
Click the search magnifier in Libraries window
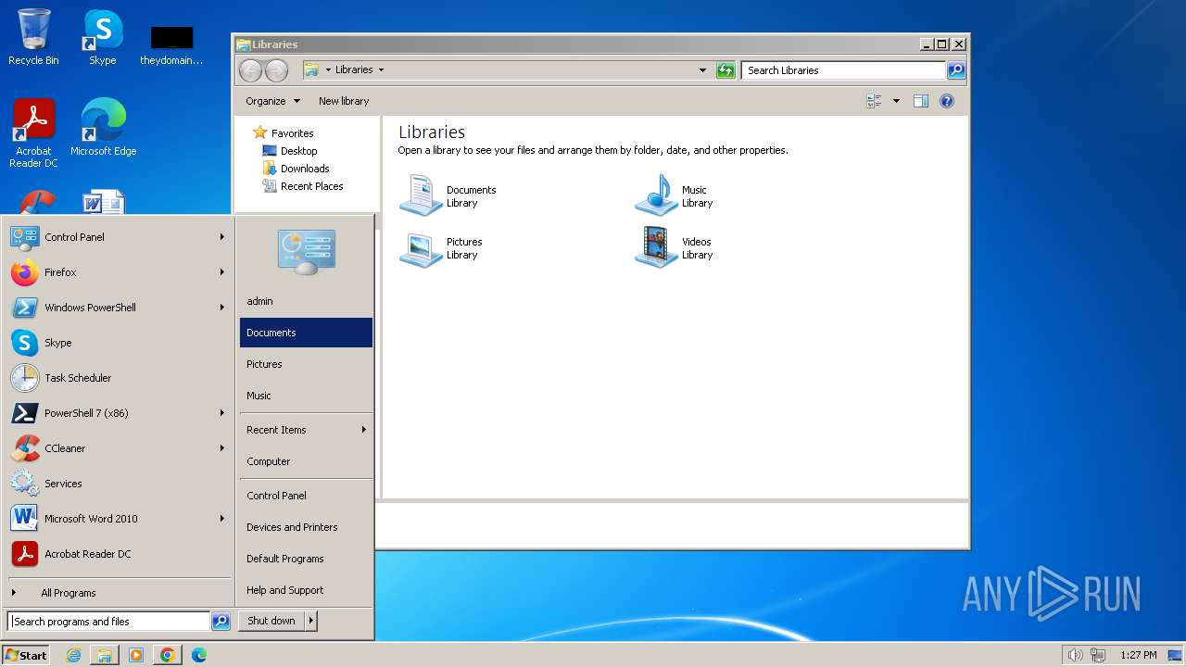[x=956, y=70]
